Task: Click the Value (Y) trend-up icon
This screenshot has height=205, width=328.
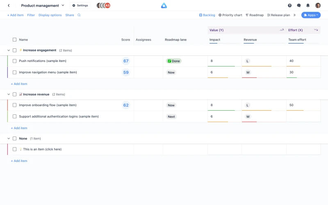Action: [x=282, y=30]
